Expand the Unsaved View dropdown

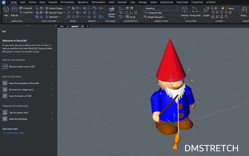[x=161, y=12]
